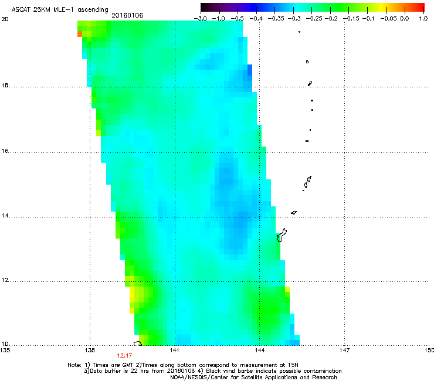Screen dimensions: 434x381
Task: Click the Guam island outline
Action: pyautogui.click(x=282, y=235)
